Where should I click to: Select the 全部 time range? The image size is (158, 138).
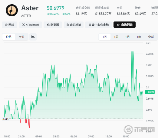pyautogui.click(x=151, y=37)
